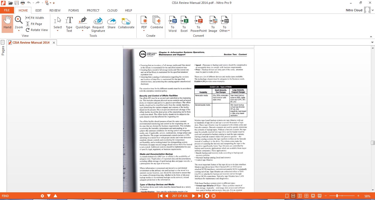Screen dimensions: 375x200
Task: Convert the document To Image
Action: pyautogui.click(x=213, y=24)
